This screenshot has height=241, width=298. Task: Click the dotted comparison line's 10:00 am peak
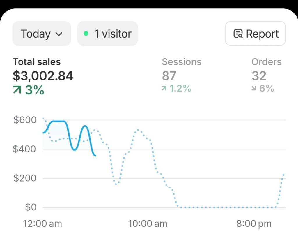[x=138, y=130]
